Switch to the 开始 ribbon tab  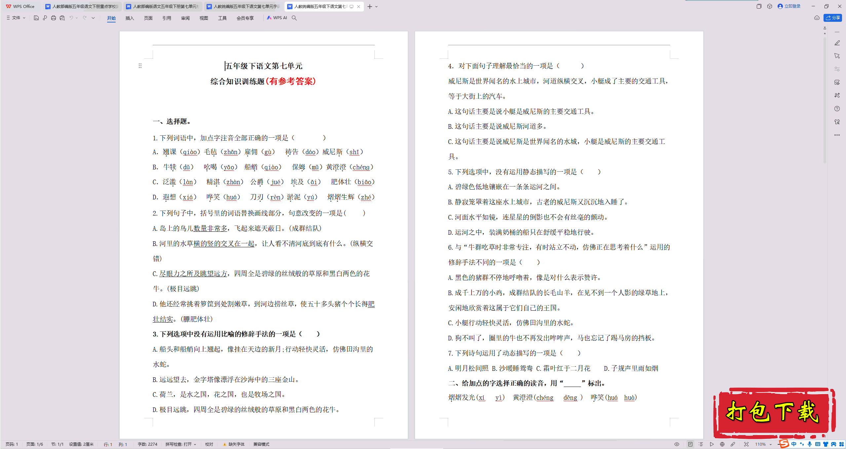click(x=111, y=18)
